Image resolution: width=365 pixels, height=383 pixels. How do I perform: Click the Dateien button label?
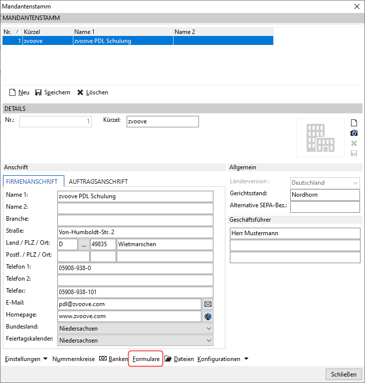(183, 359)
